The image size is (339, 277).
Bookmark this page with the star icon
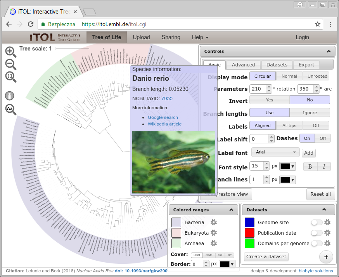pos(318,24)
